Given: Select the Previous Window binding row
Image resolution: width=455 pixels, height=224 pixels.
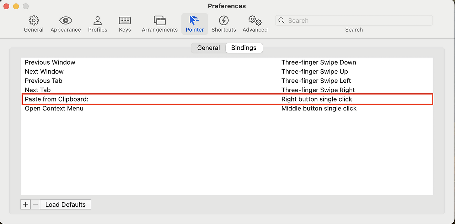Looking at the screenshot, I should (x=142, y=62).
